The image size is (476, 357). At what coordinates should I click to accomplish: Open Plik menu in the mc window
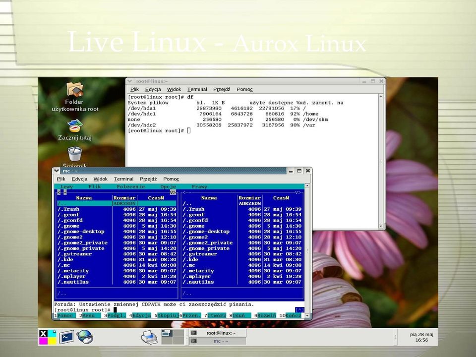pyautogui.click(x=61, y=179)
